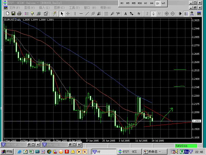Open the Market Watch list icon
The width and height of the screenshot is (206, 155).
click(x=27, y=14)
